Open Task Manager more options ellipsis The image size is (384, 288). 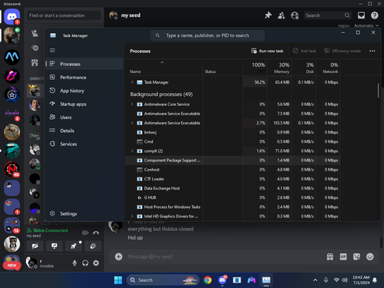click(372, 51)
